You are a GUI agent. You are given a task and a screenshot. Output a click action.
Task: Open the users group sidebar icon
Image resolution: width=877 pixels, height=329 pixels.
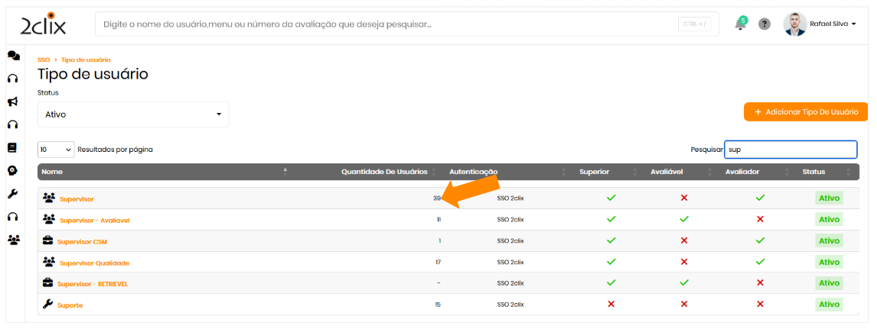[x=13, y=240]
